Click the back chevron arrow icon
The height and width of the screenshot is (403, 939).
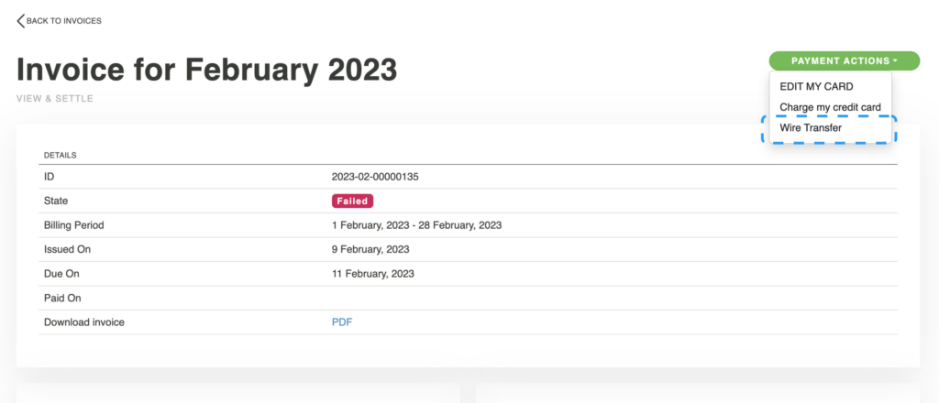[20, 20]
